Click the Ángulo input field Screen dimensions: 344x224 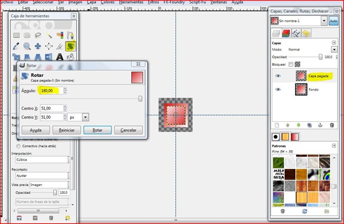click(x=52, y=90)
